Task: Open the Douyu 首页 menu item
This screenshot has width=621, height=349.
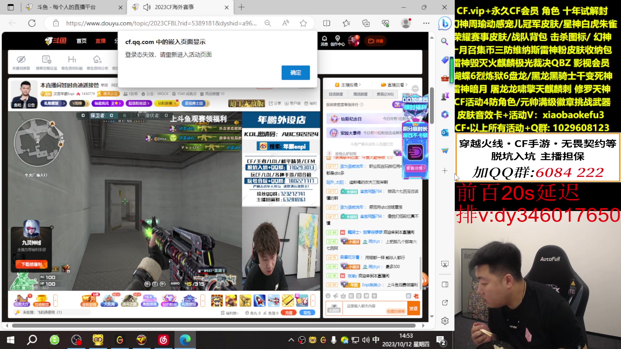Action: (x=82, y=41)
